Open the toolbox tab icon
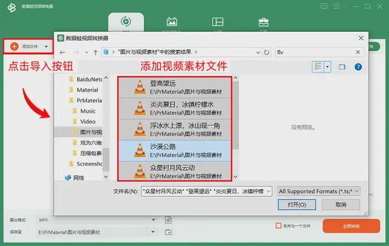 (263, 22)
